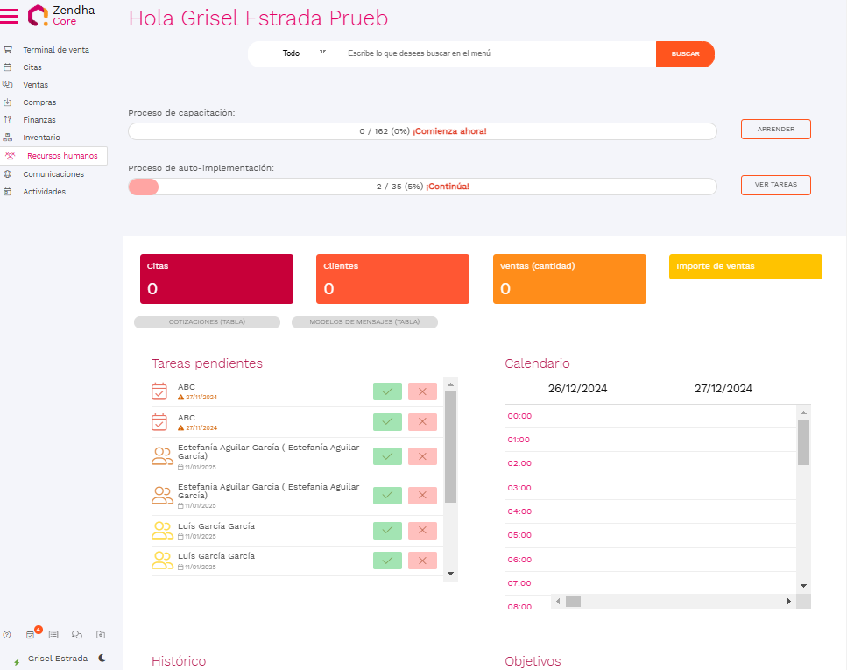Screen dimensions: 847x670
Task: Click the green lightning bolt status icon
Action: (x=17, y=661)
